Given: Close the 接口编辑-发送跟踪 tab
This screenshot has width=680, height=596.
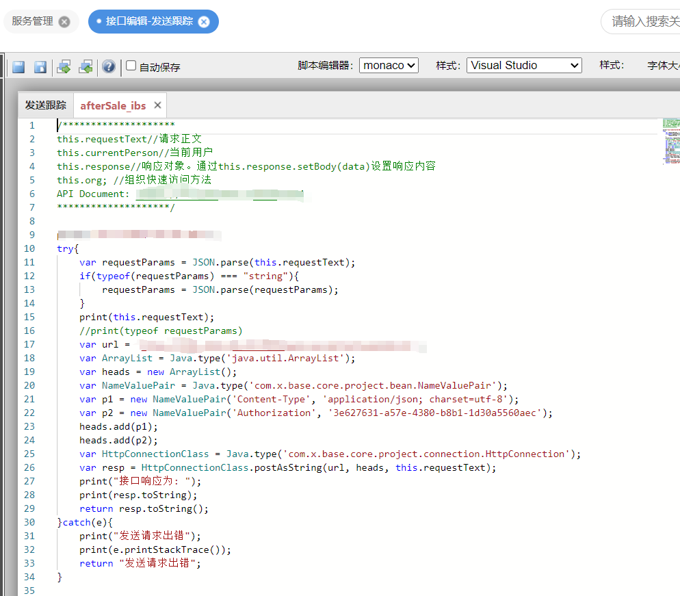Looking at the screenshot, I should pos(203,22).
